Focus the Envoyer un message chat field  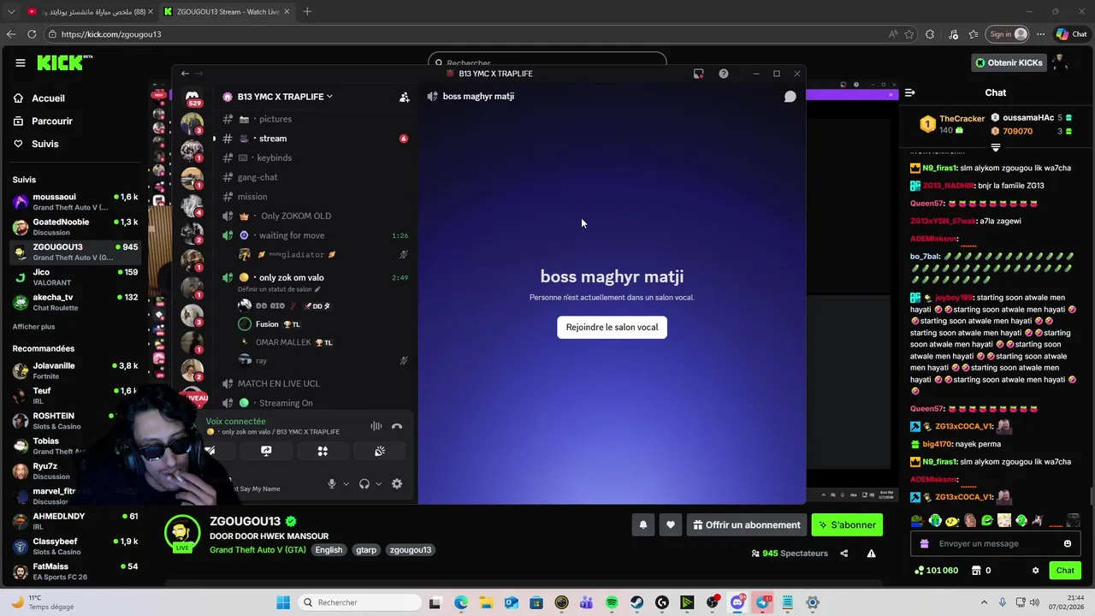(996, 544)
